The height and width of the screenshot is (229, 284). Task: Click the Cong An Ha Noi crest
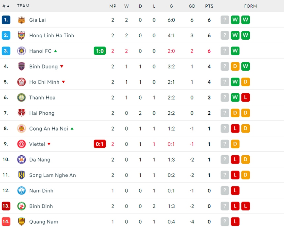pyautogui.click(x=21, y=129)
